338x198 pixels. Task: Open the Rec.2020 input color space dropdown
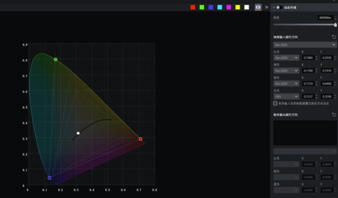tap(305, 45)
